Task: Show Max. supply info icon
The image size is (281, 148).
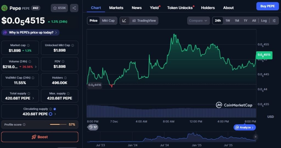Action: coord(68,93)
